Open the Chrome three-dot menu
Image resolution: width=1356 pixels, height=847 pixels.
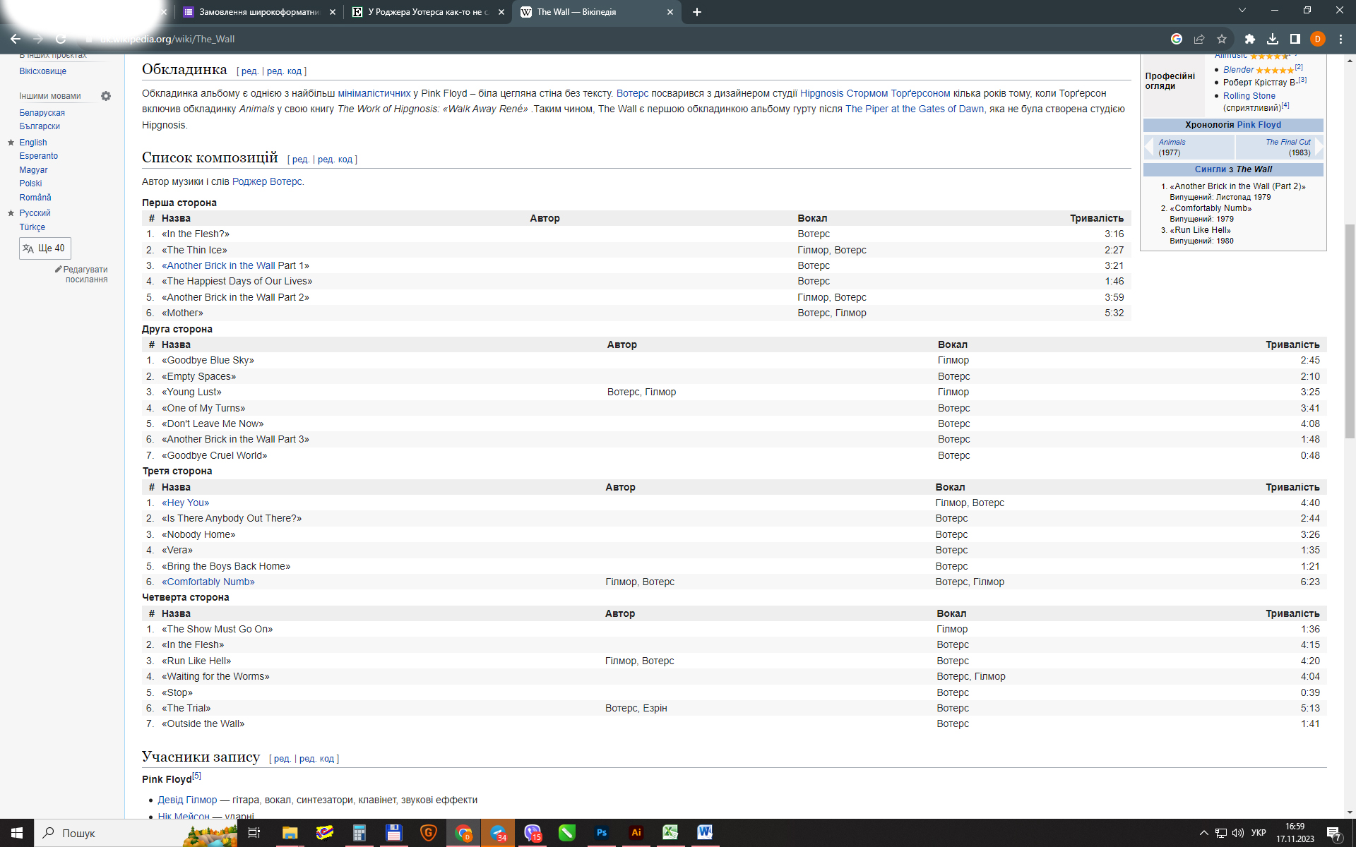(x=1340, y=39)
